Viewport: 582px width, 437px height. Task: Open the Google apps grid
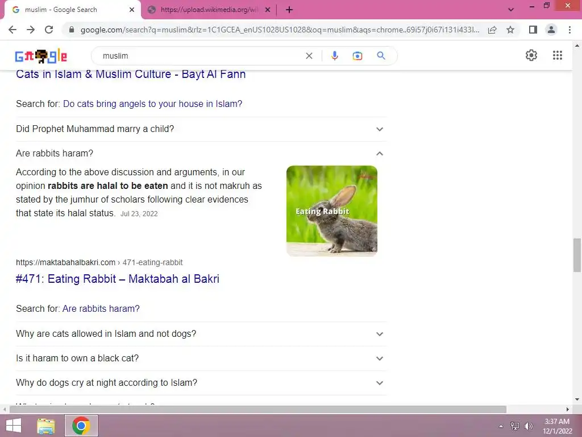558,55
